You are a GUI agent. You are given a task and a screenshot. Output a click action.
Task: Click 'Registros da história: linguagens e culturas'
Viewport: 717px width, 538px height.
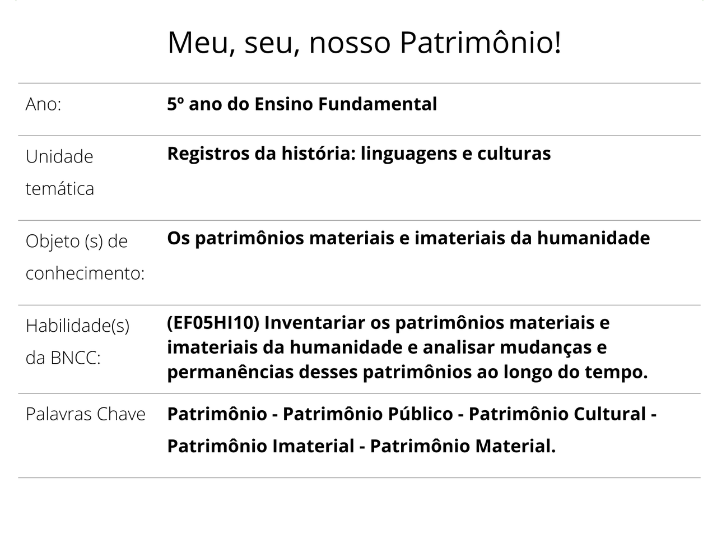tap(358, 154)
